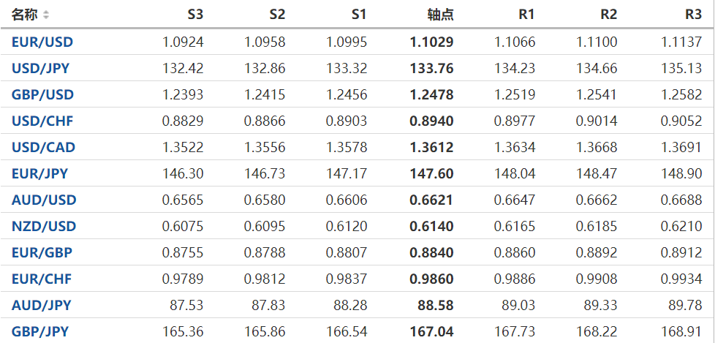Click the S1 column header
Viewport: 715px width, 343px height.
pos(359,15)
